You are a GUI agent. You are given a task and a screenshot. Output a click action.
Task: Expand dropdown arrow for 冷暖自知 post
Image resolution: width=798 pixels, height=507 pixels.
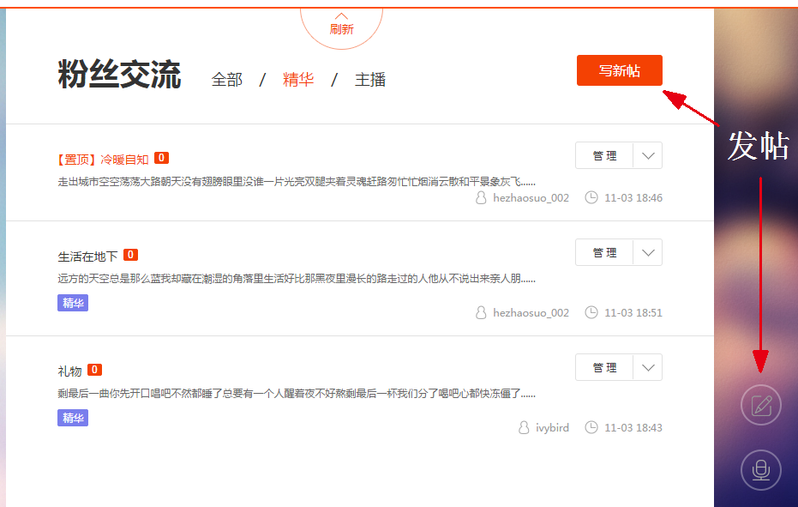648,156
